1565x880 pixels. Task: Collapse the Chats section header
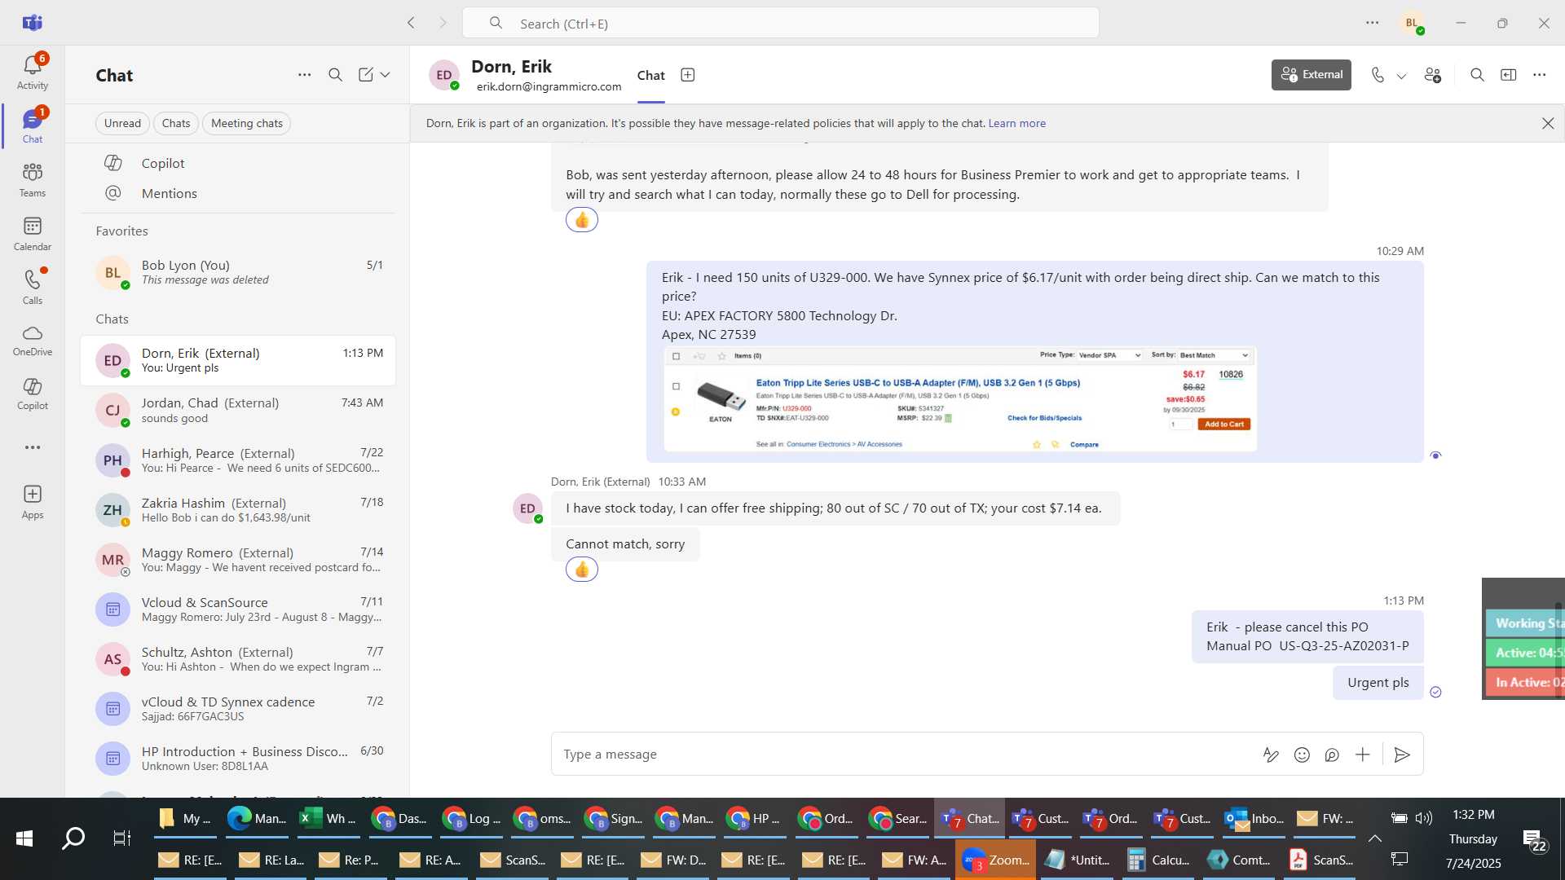tap(112, 319)
